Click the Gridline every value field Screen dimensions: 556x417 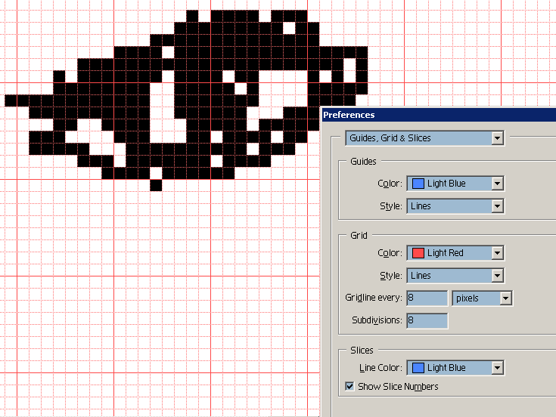(427, 298)
